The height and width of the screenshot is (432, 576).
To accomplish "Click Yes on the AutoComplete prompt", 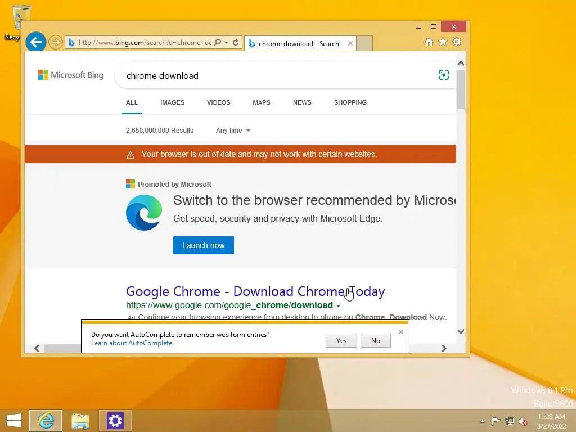I will click(341, 340).
